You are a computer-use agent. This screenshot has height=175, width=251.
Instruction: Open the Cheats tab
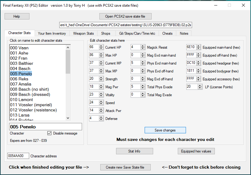tap(167, 33)
